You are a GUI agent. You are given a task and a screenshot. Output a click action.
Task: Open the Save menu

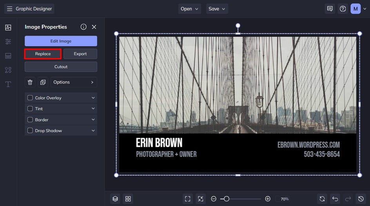[217, 9]
